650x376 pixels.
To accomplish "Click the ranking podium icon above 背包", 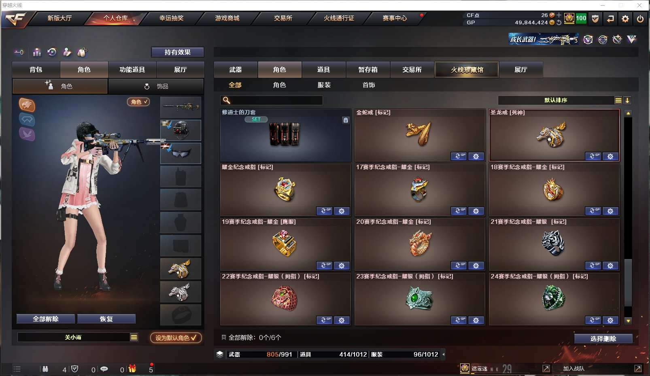I will pyautogui.click(x=37, y=52).
